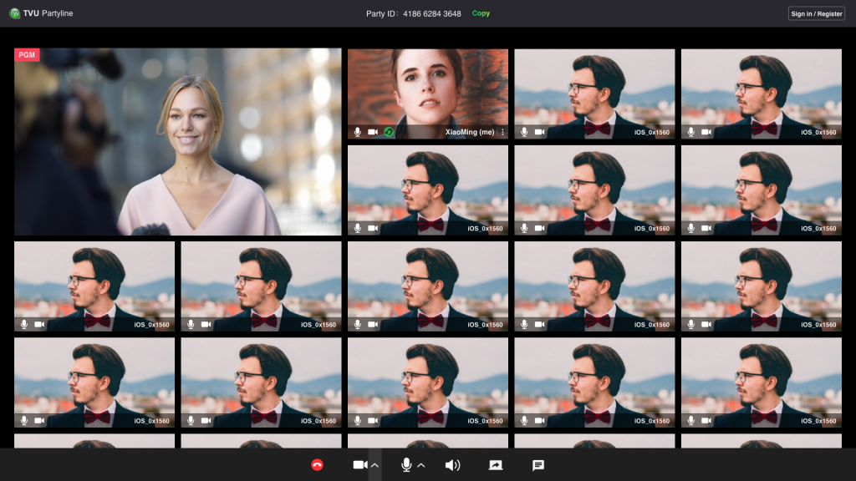
Task: Click the speaker volume icon
Action: [x=452, y=465]
